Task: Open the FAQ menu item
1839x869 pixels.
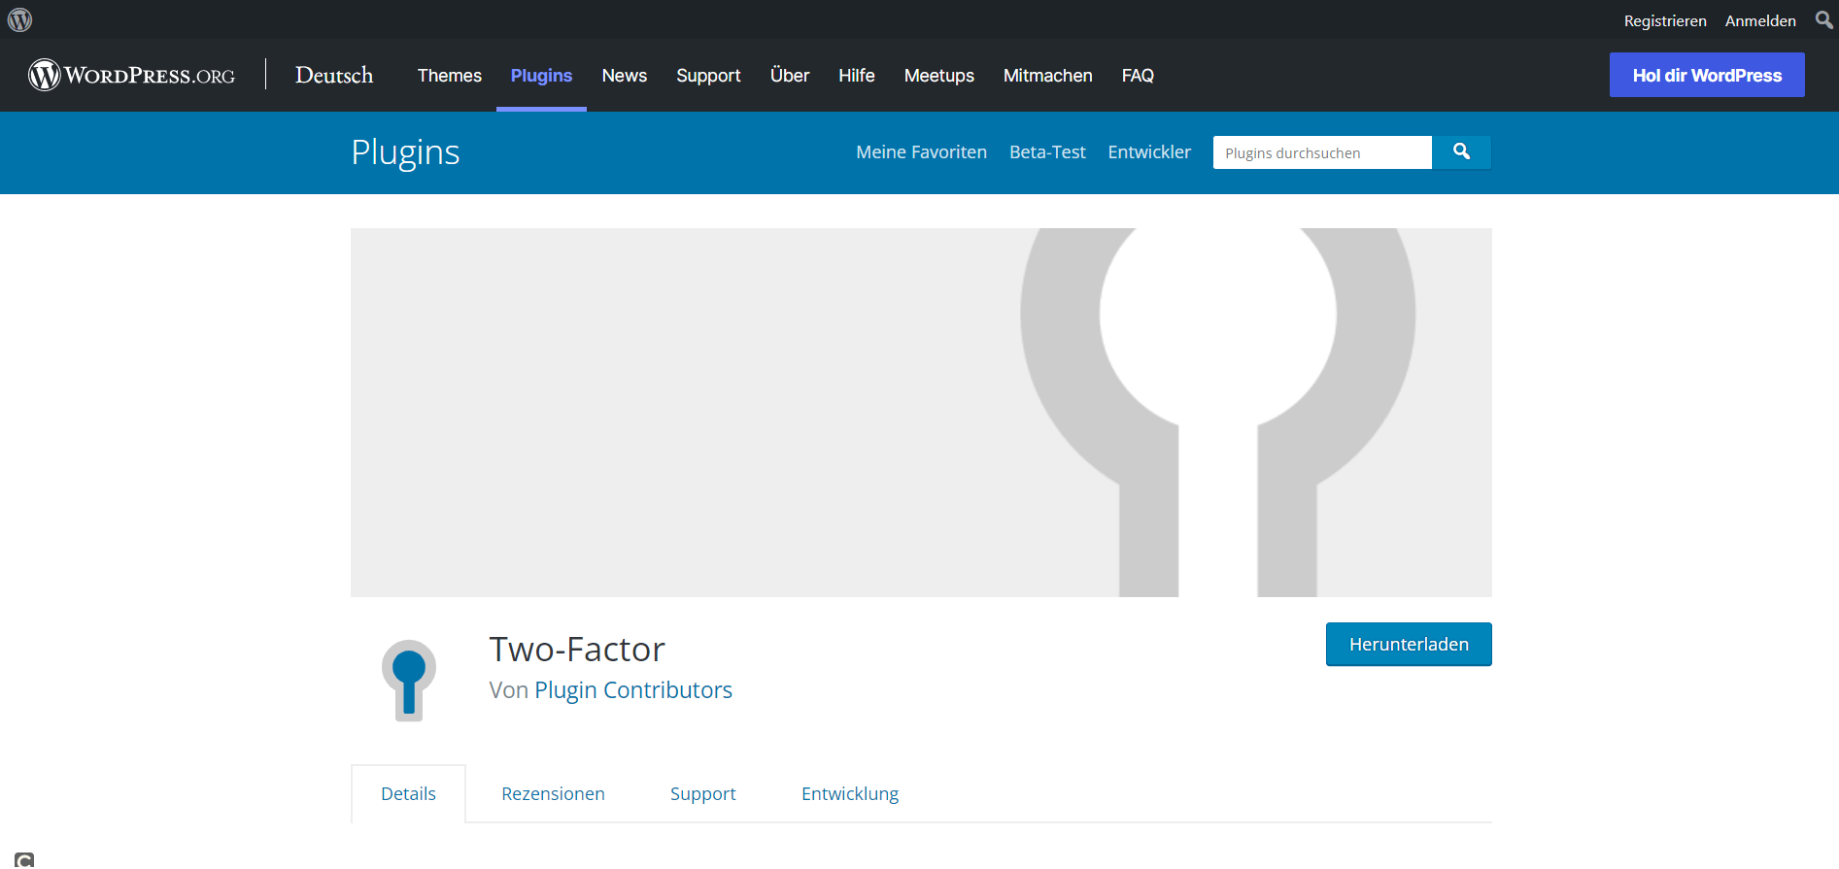Action: tap(1138, 76)
